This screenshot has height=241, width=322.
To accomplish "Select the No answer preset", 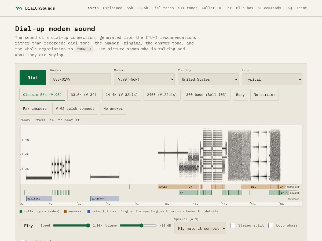I will coord(113,109).
